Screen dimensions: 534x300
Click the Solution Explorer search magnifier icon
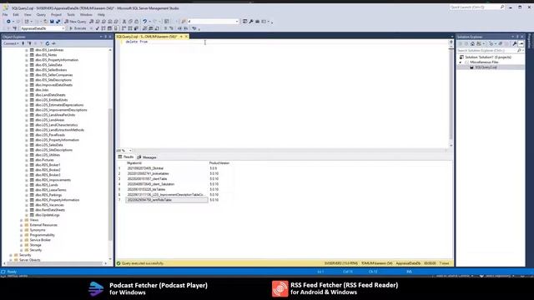point(519,50)
